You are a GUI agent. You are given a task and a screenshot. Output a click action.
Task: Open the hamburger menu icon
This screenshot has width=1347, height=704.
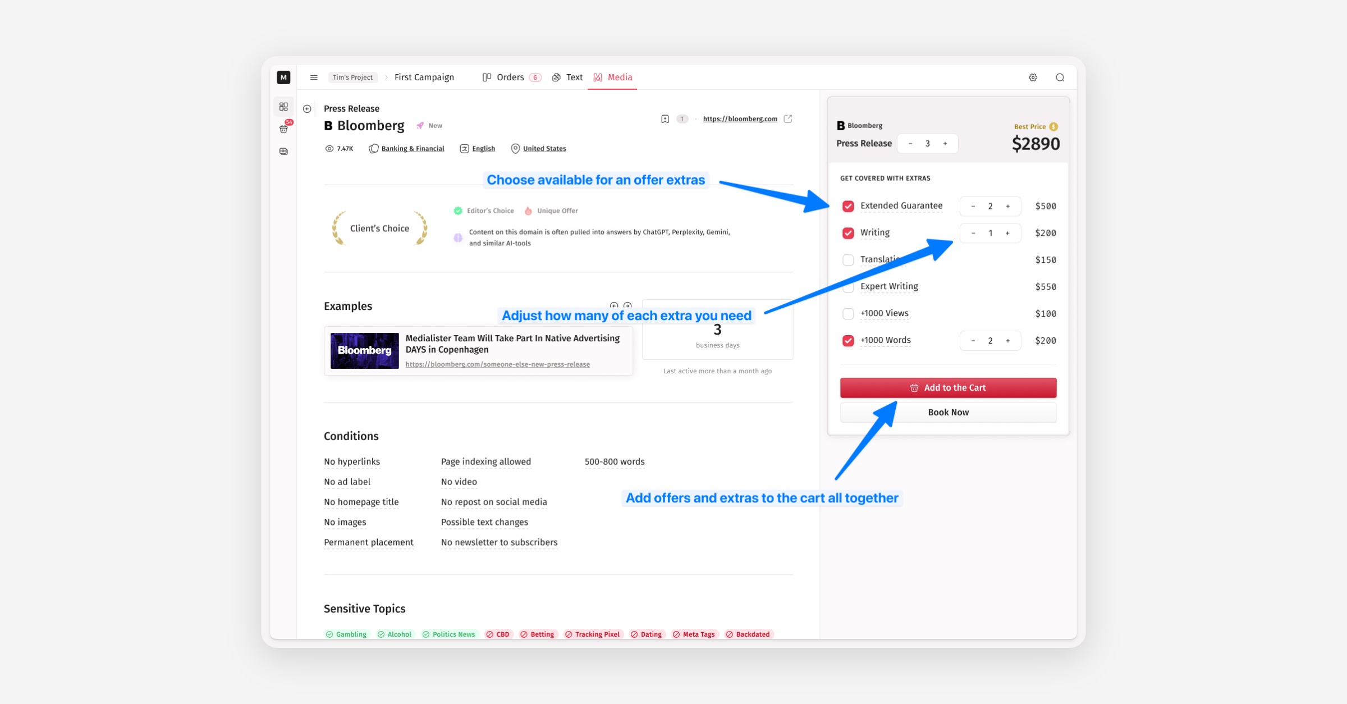coord(314,77)
